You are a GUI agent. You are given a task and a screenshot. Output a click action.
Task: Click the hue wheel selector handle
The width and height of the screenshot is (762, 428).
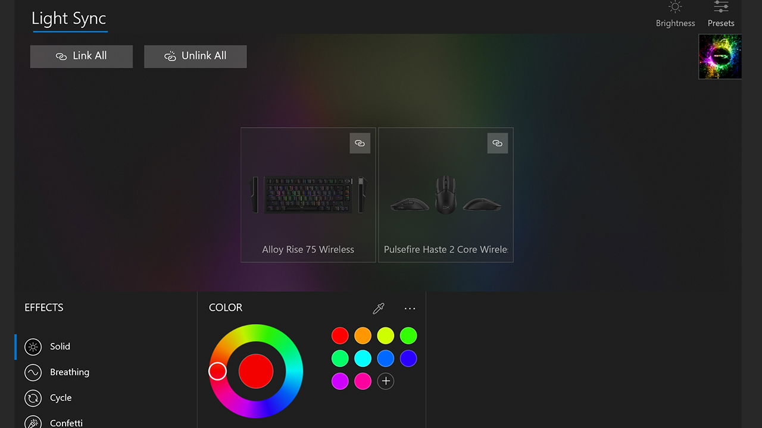[x=217, y=372]
